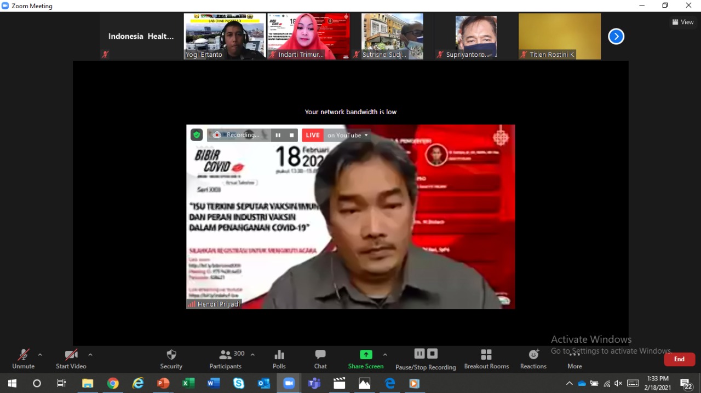Open File Explorer from taskbar
The image size is (701, 393).
click(88, 383)
